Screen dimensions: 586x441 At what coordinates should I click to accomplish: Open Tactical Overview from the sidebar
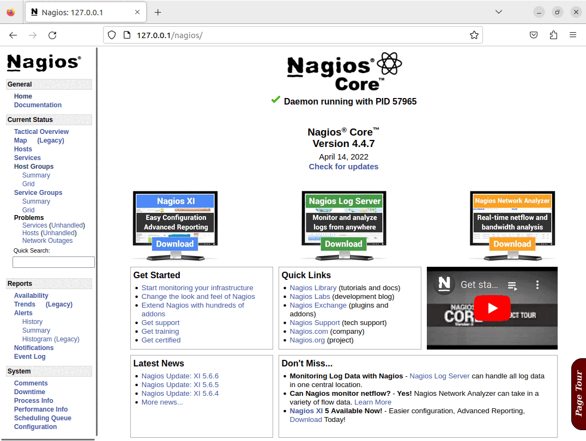tap(41, 131)
